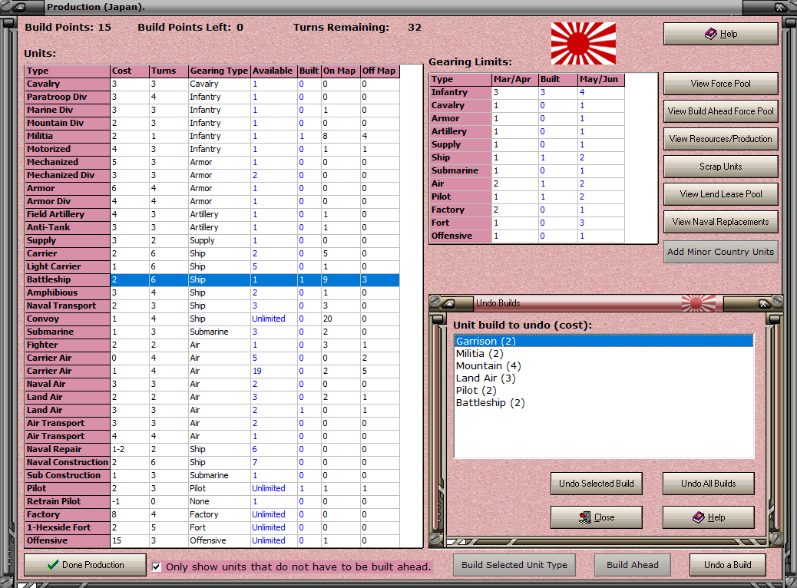Click Add Minor Country Units
Viewport: 797px width, 588px height.
720,251
